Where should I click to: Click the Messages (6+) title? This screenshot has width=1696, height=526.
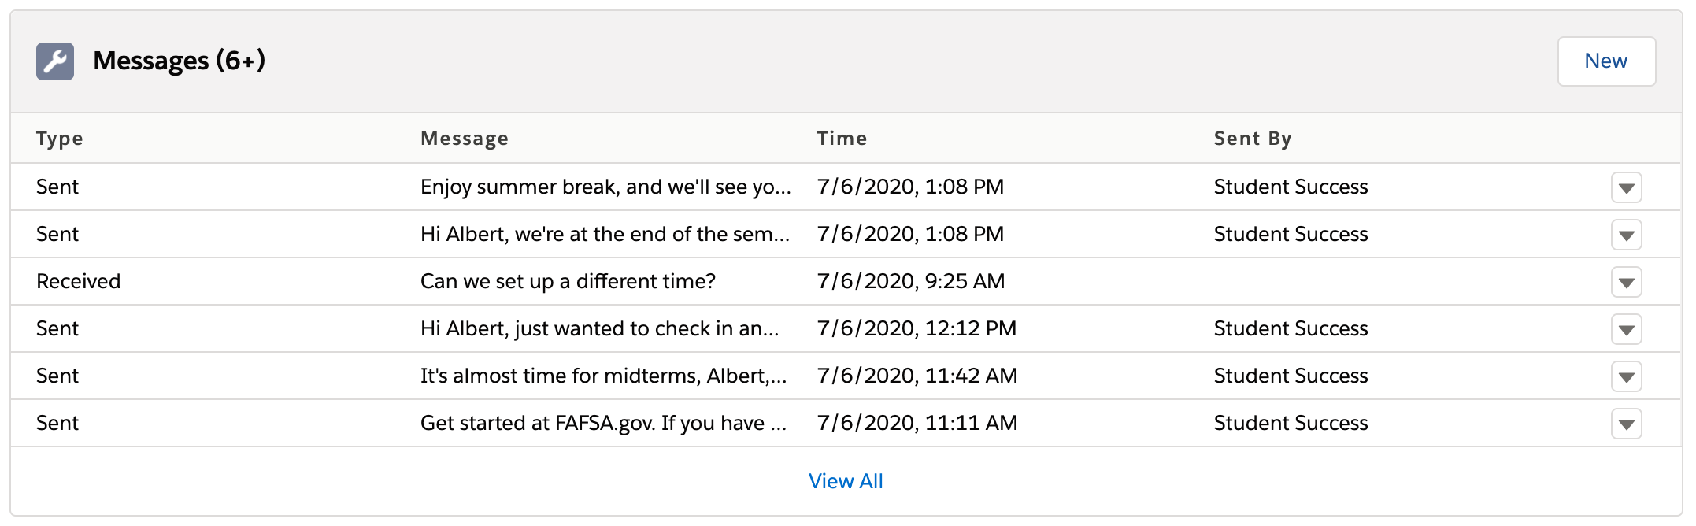point(180,61)
